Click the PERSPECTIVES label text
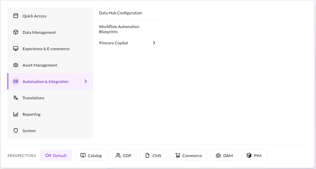 coord(22,156)
